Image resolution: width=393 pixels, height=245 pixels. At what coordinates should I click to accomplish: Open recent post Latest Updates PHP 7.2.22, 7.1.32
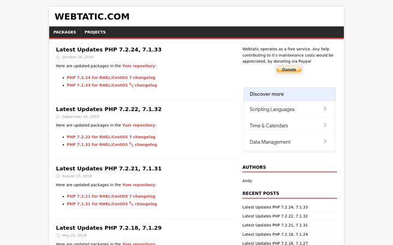(275, 216)
